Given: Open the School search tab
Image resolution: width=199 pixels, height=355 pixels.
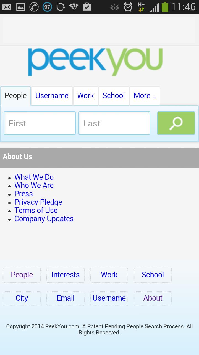Looking at the screenshot, I should (x=114, y=96).
